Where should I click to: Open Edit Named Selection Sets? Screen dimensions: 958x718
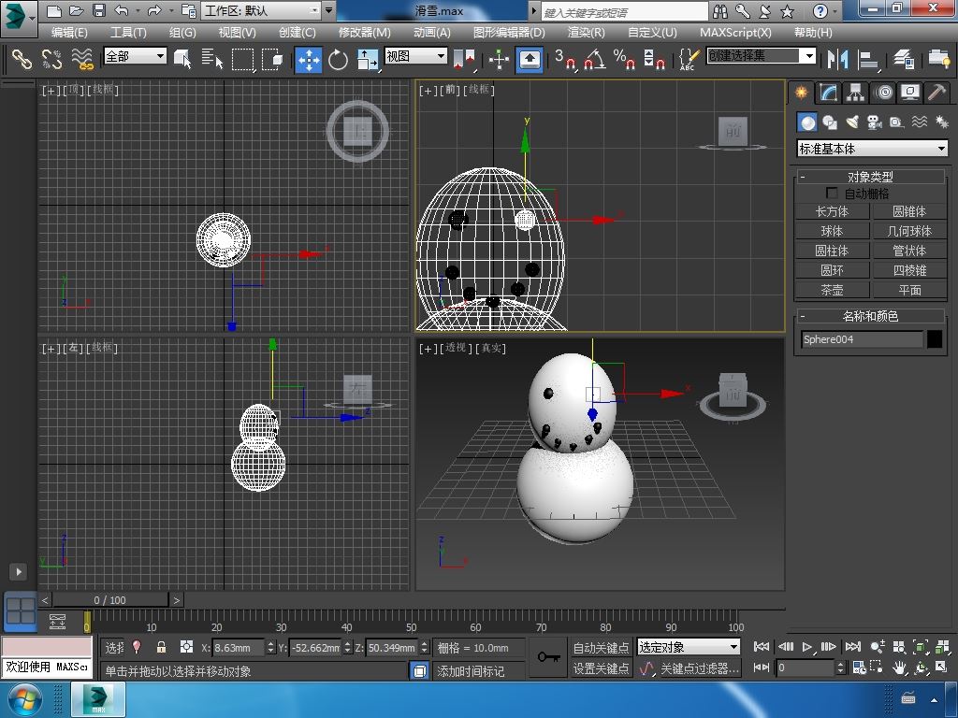[689, 59]
